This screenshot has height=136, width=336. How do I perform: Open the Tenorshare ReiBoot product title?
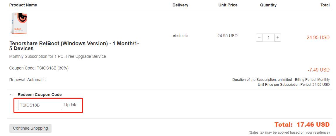tap(74, 46)
